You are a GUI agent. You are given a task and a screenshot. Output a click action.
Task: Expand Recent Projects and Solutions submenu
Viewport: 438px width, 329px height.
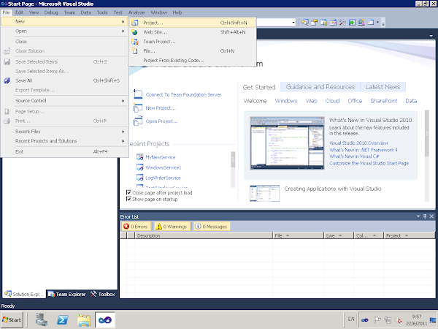[x=65, y=141]
